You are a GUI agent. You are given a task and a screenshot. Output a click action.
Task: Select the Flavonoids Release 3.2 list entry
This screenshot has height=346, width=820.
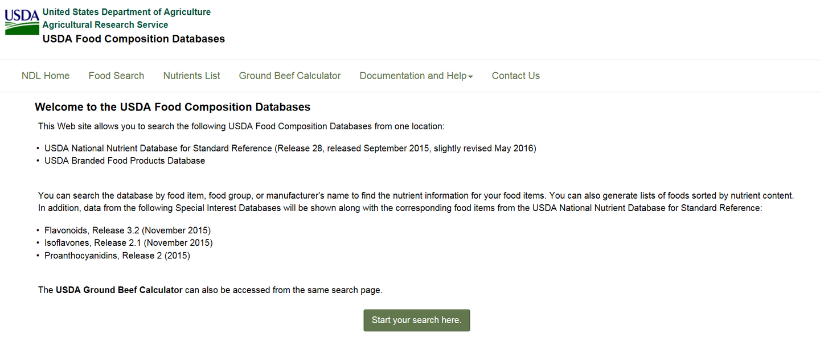tap(128, 230)
